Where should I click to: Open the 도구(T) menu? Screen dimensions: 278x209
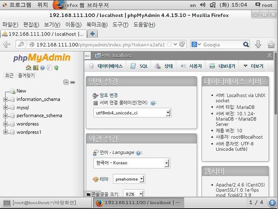coord(120,24)
